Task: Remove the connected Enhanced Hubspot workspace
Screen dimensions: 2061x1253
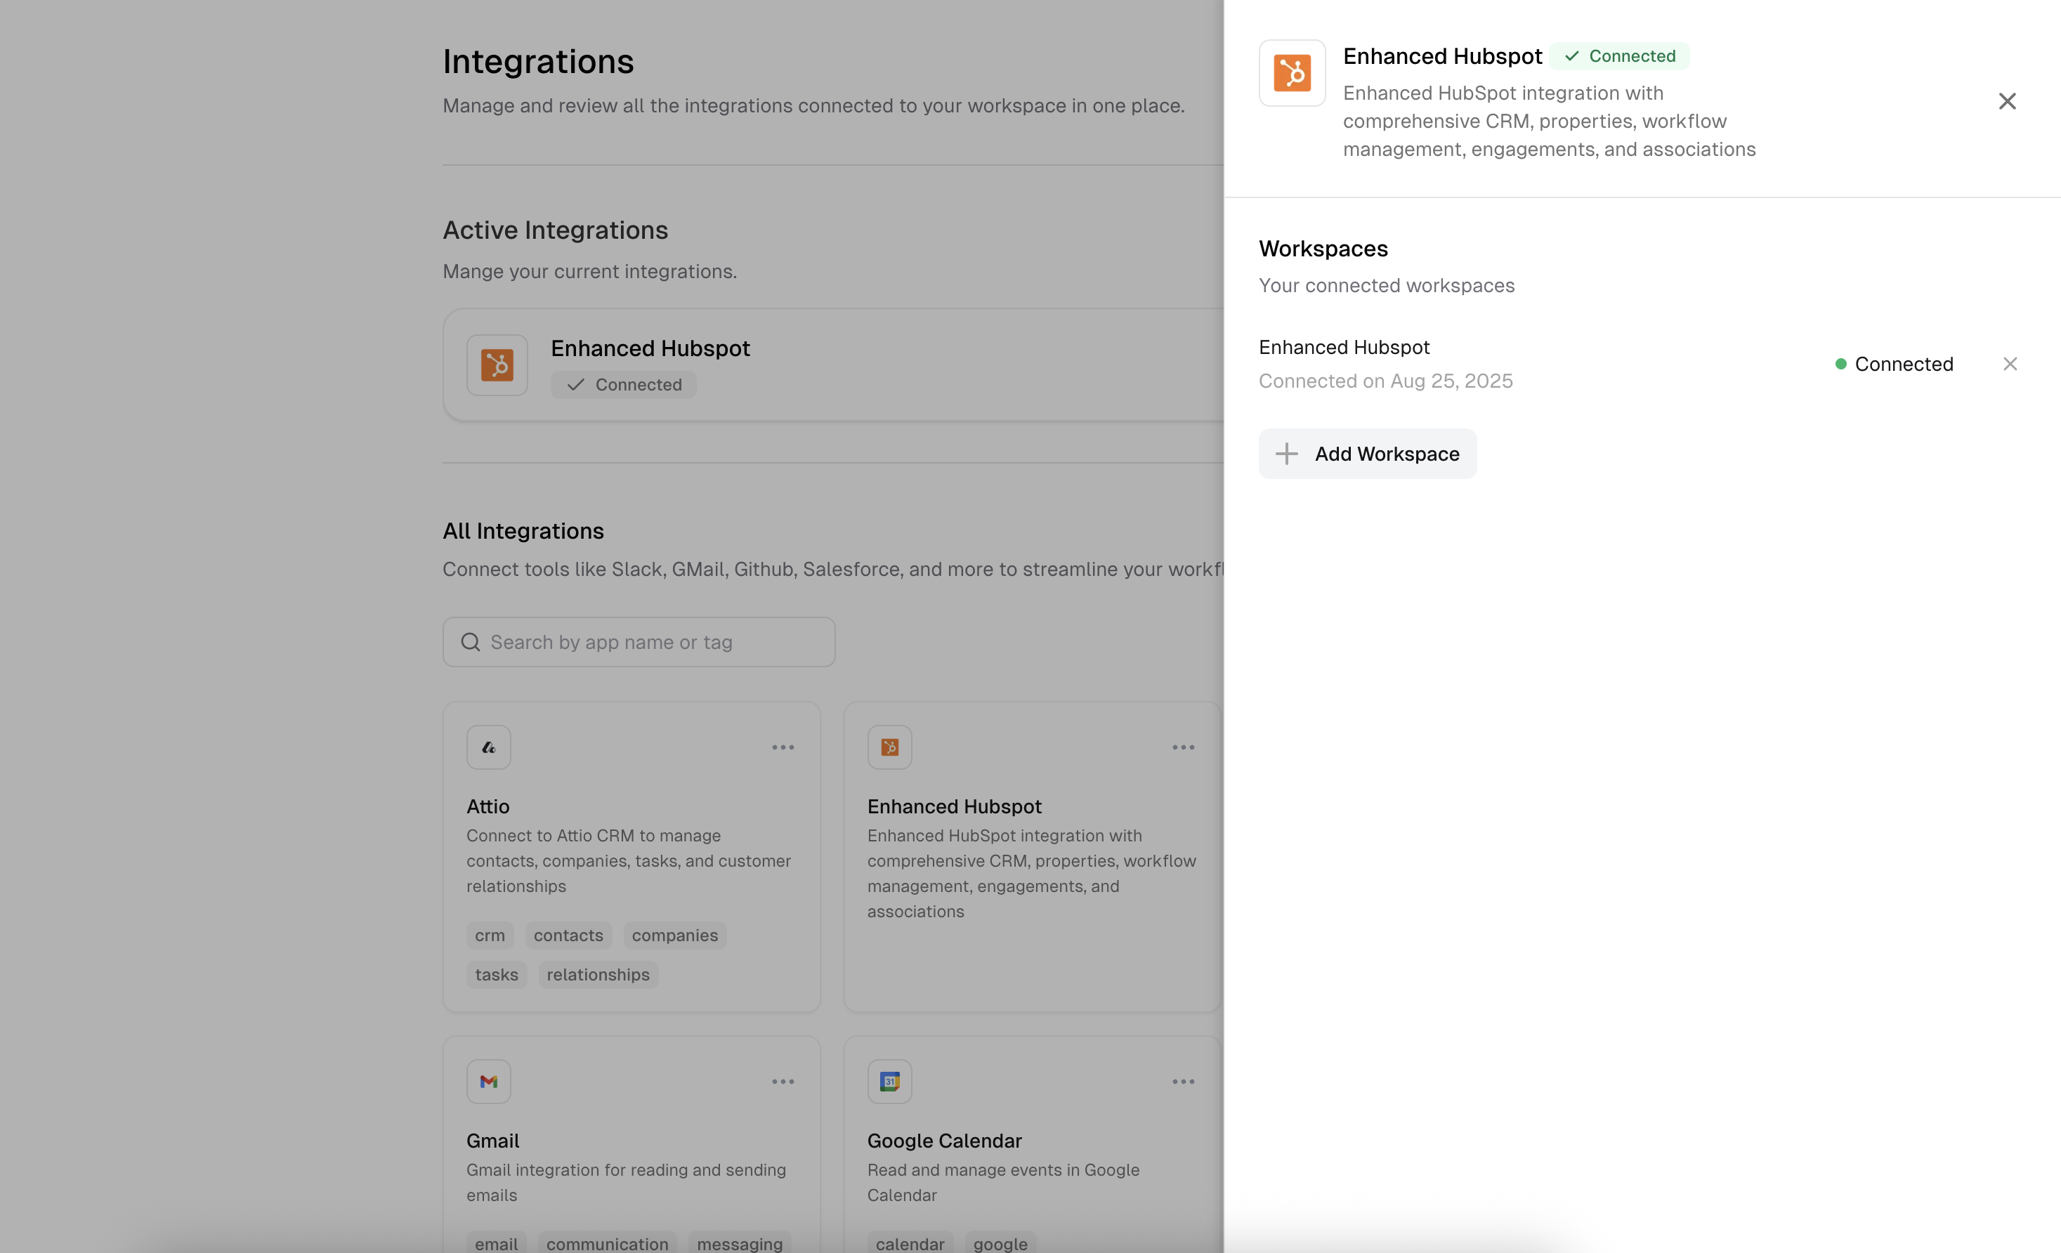Action: (x=2009, y=364)
